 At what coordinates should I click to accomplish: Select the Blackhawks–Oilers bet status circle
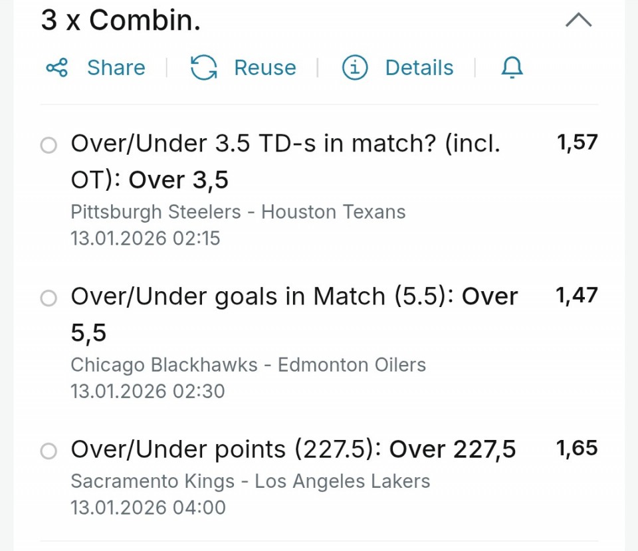pos(49,298)
